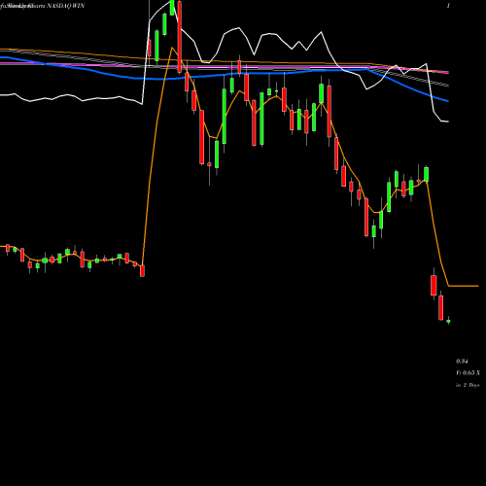Click the flat end of the orange line
The height and width of the screenshot is (486, 486).
coord(464,286)
